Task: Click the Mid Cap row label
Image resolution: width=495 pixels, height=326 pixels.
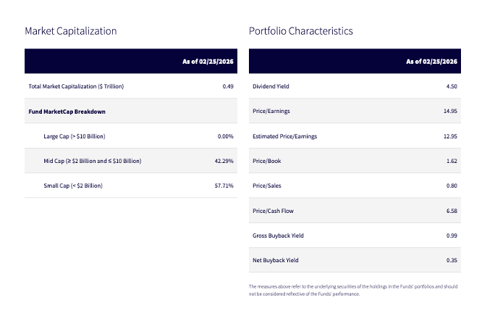Action: (x=92, y=161)
